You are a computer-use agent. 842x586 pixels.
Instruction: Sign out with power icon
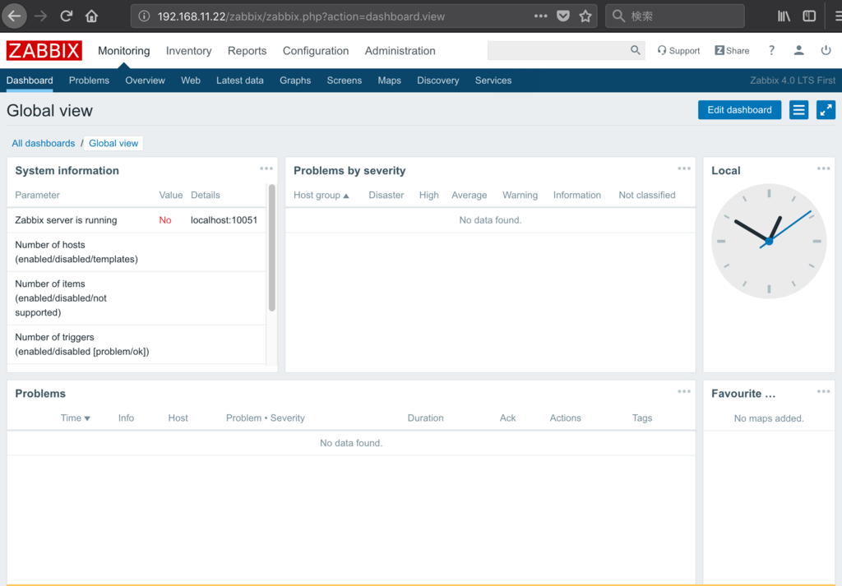click(826, 50)
